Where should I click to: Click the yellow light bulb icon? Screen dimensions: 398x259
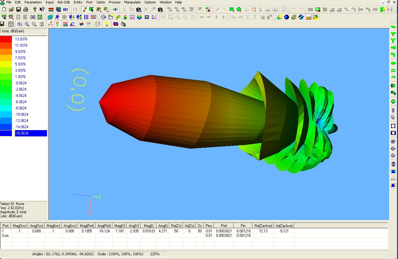point(107,24)
